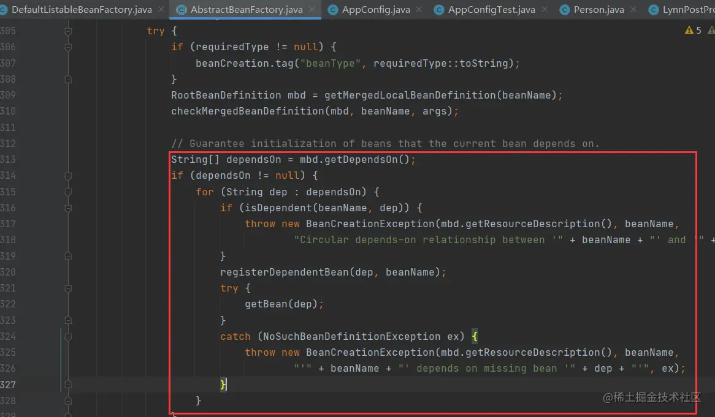The width and height of the screenshot is (715, 417).
Task: Select the AbstractBeanFactory.java tab
Action: point(247,9)
